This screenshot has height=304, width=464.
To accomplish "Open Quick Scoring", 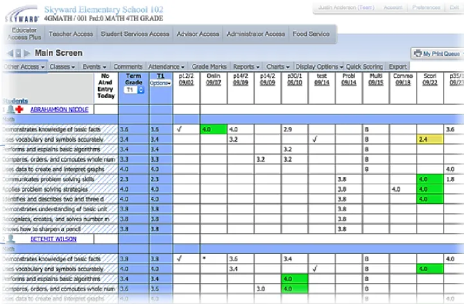I will 365,67.
